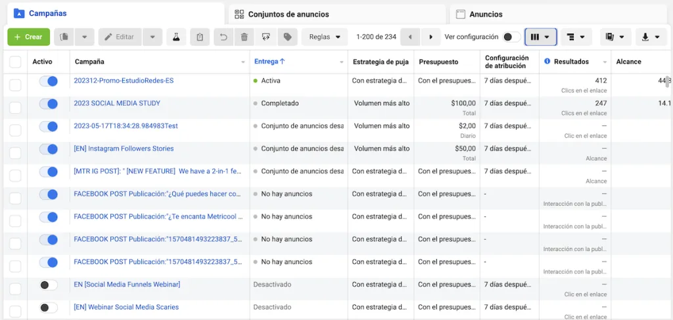Click the 1-200 de 234 pagination text
Image resolution: width=673 pixels, height=320 pixels.
[x=376, y=37]
